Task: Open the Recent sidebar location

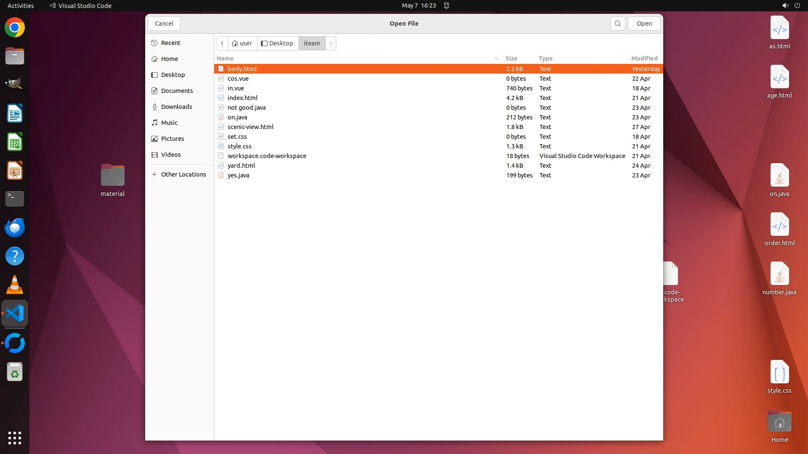Action: pyautogui.click(x=170, y=43)
